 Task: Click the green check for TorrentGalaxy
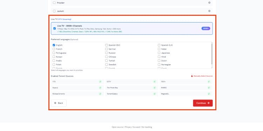[155, 94]
